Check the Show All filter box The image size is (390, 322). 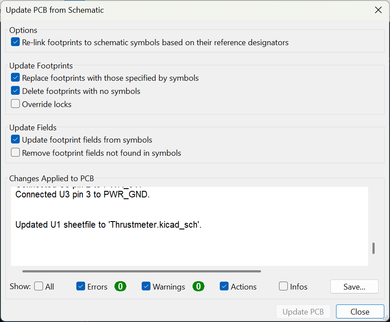39,286
